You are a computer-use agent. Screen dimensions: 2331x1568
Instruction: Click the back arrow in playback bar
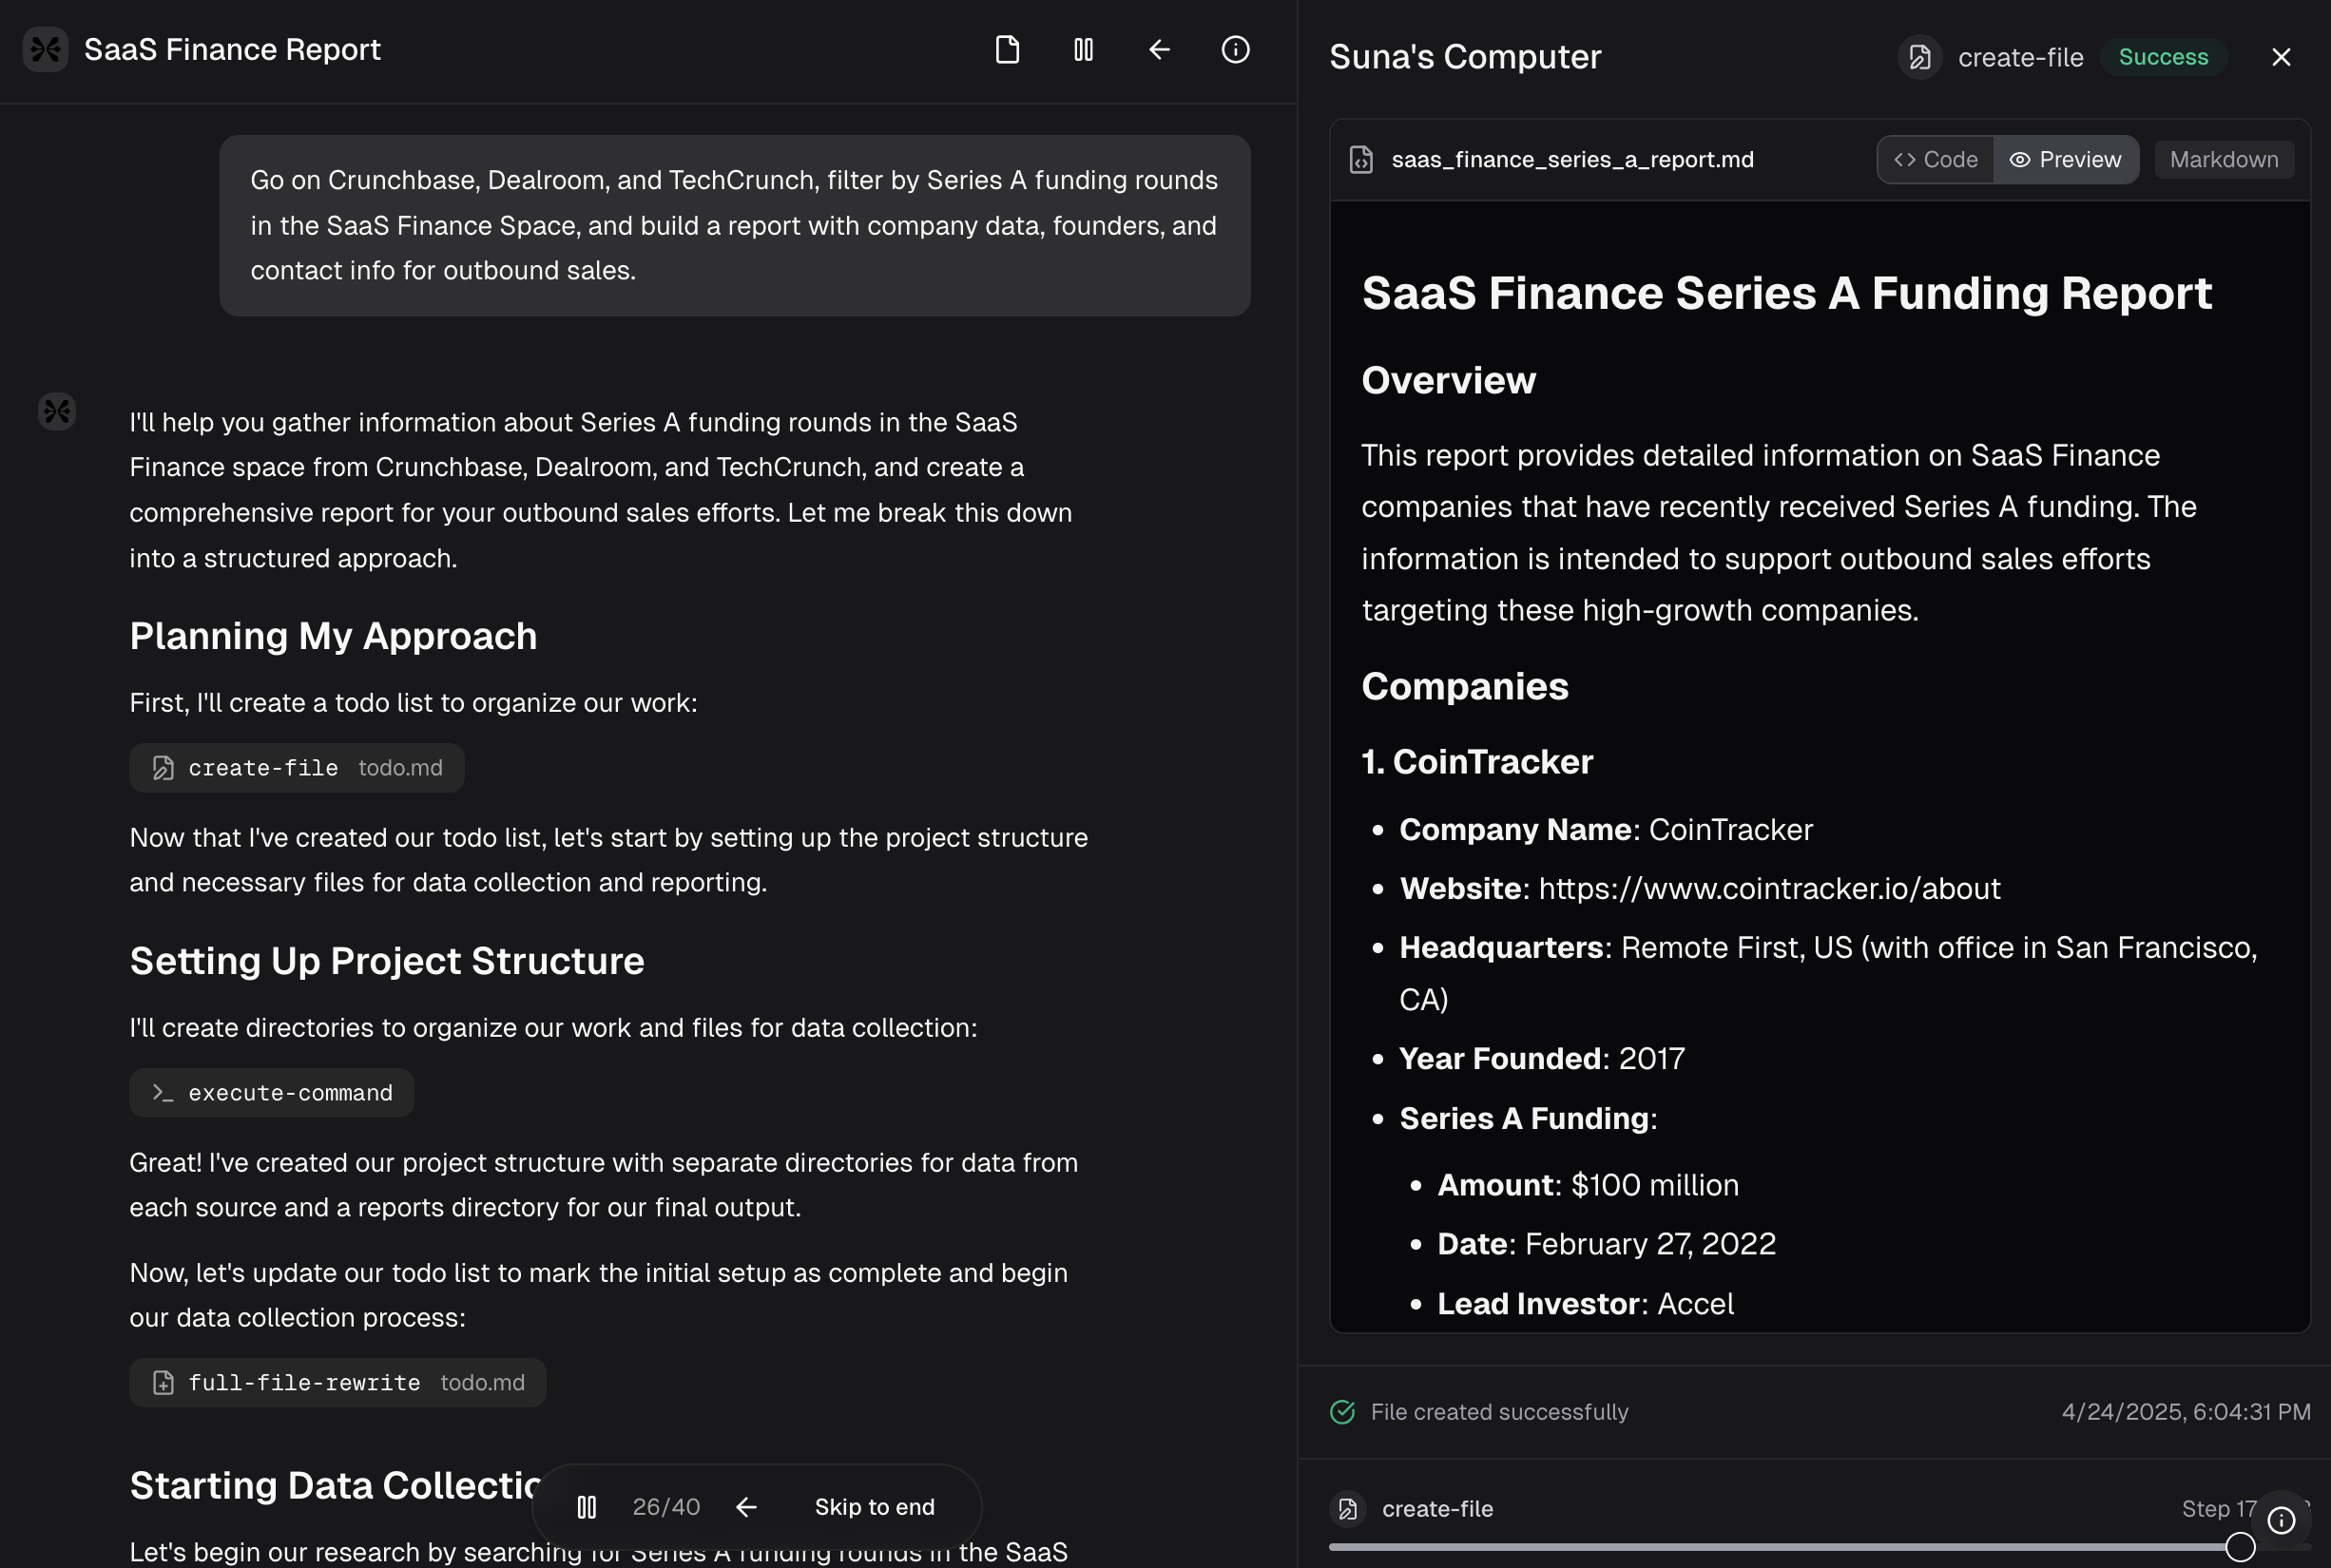click(x=746, y=1507)
